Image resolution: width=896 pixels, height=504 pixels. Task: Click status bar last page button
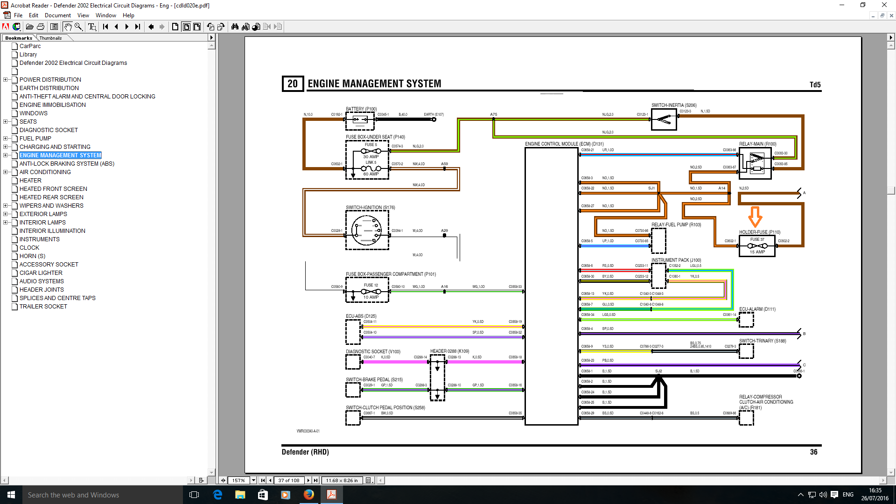click(316, 480)
